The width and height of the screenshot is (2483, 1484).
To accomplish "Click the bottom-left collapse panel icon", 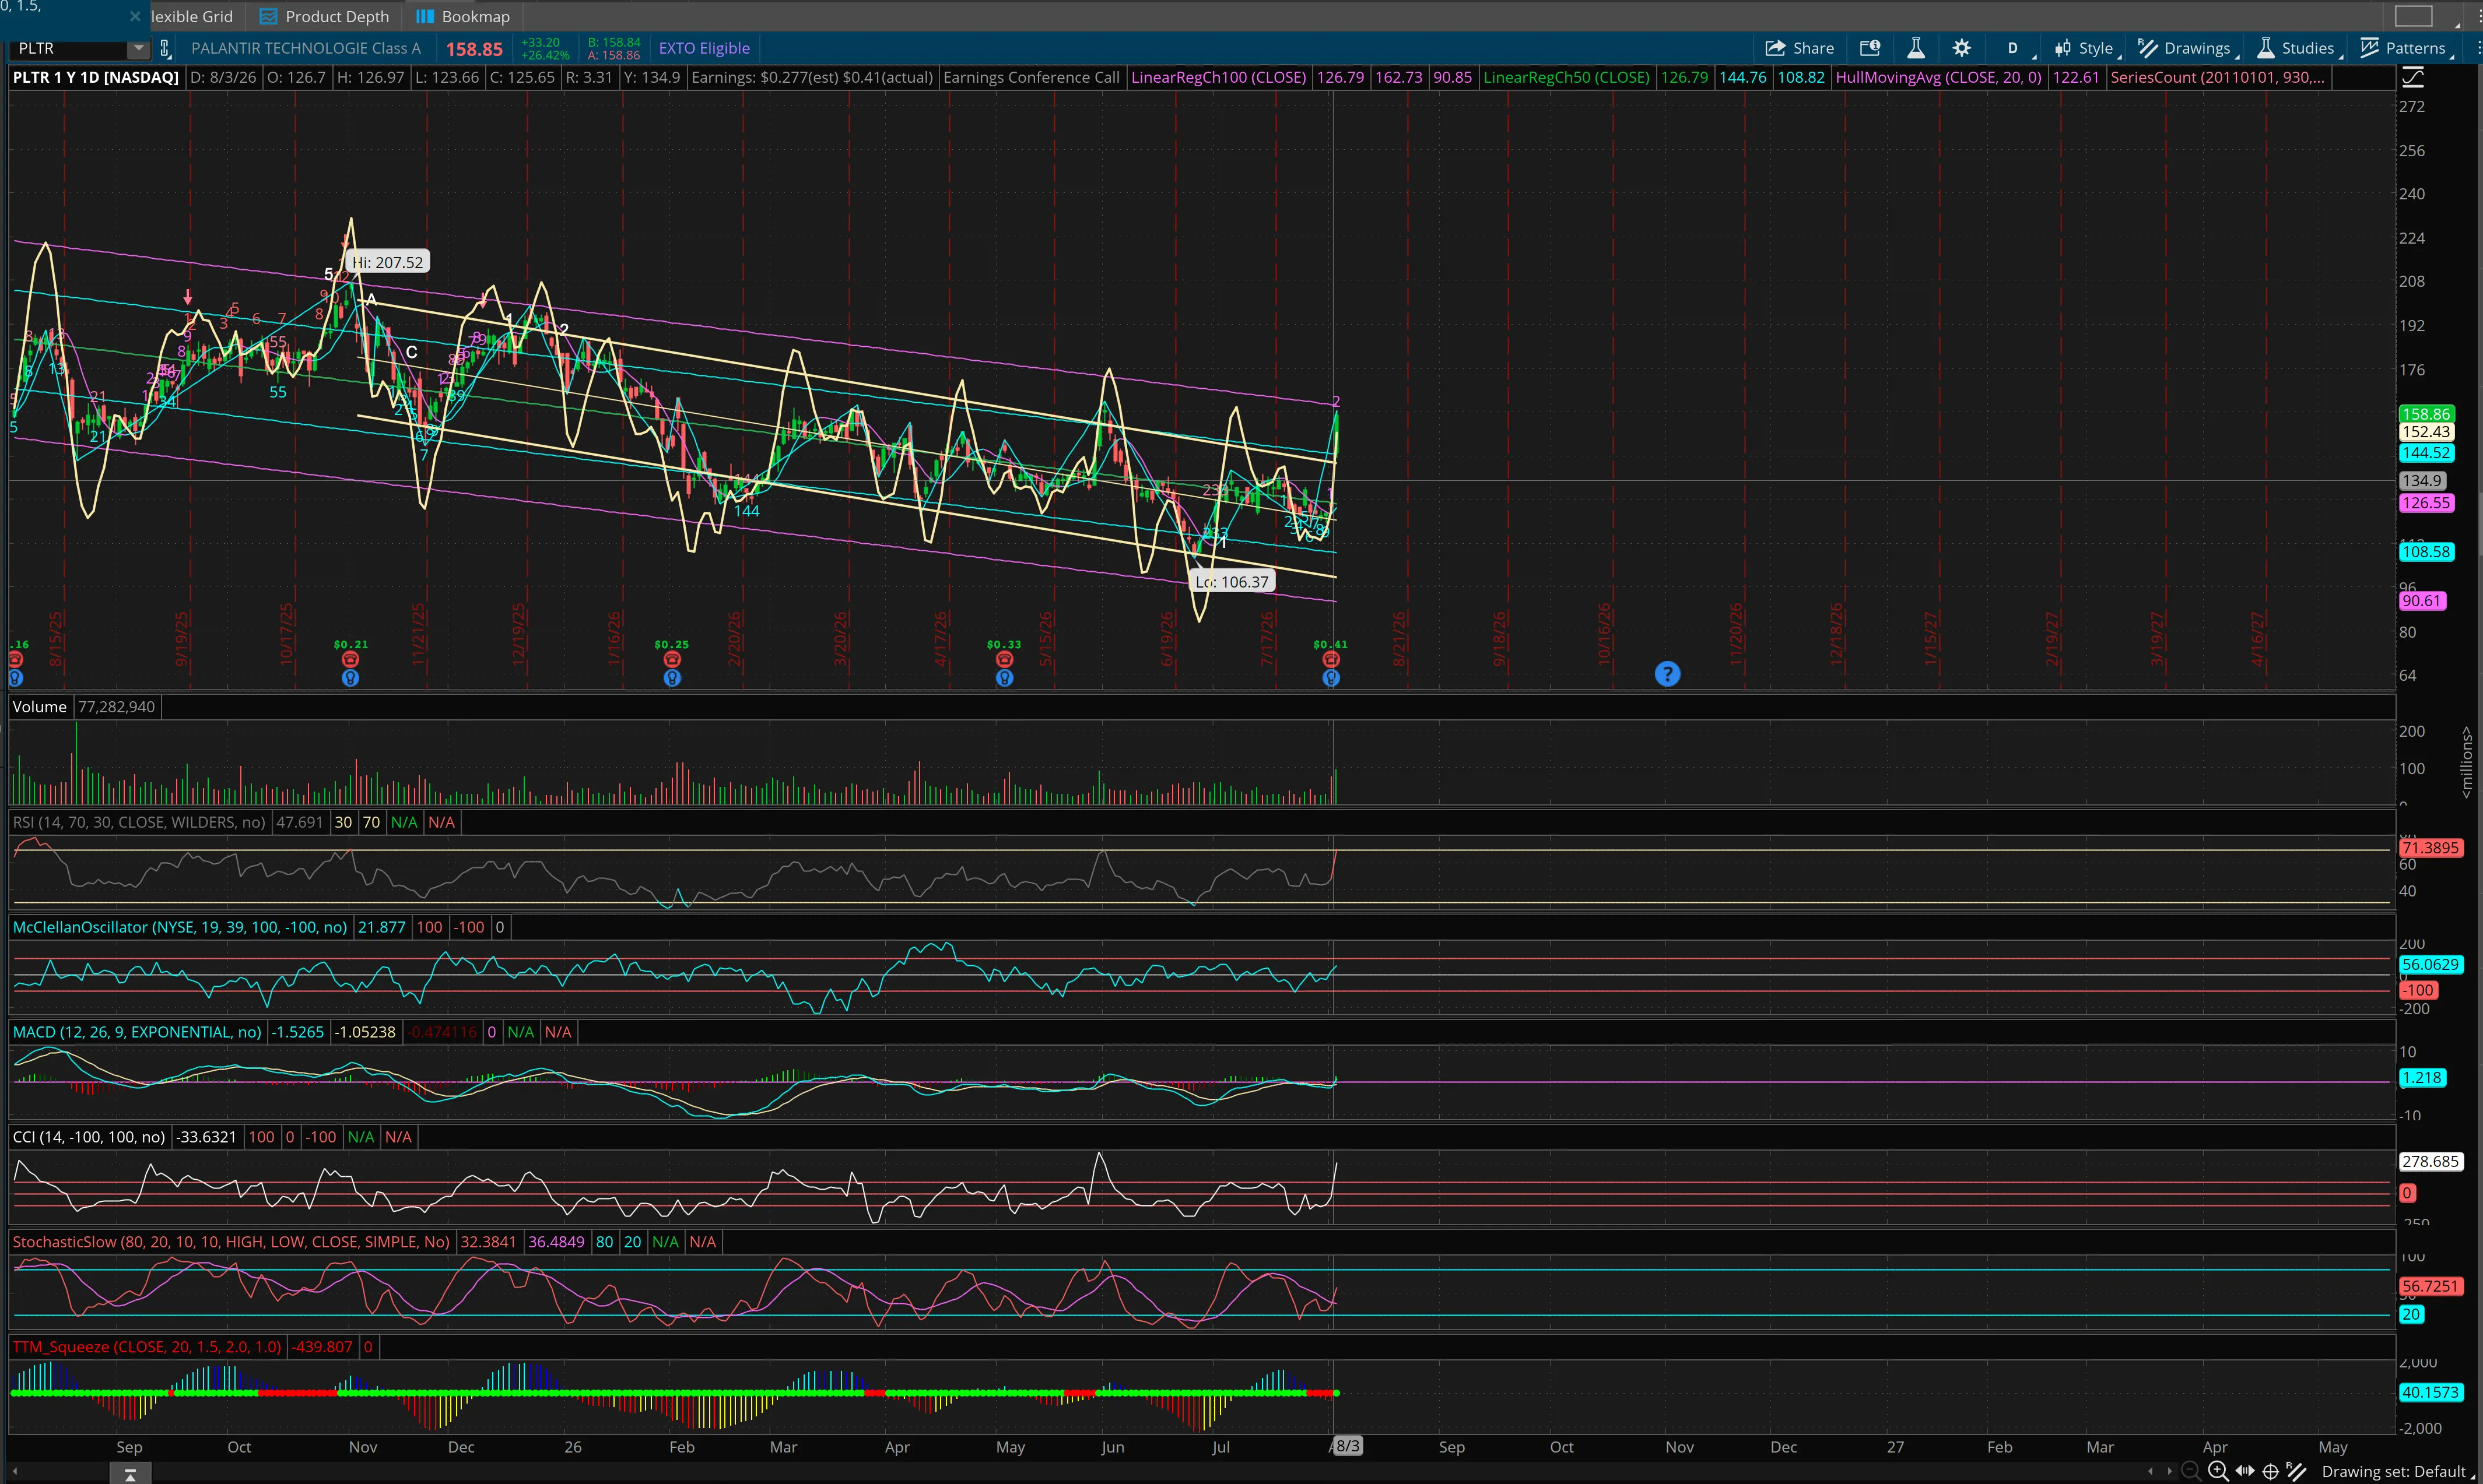I will click(129, 1474).
